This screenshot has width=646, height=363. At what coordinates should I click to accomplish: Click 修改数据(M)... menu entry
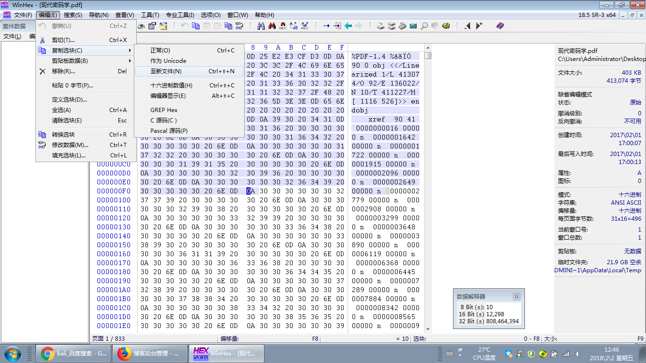(x=86, y=145)
